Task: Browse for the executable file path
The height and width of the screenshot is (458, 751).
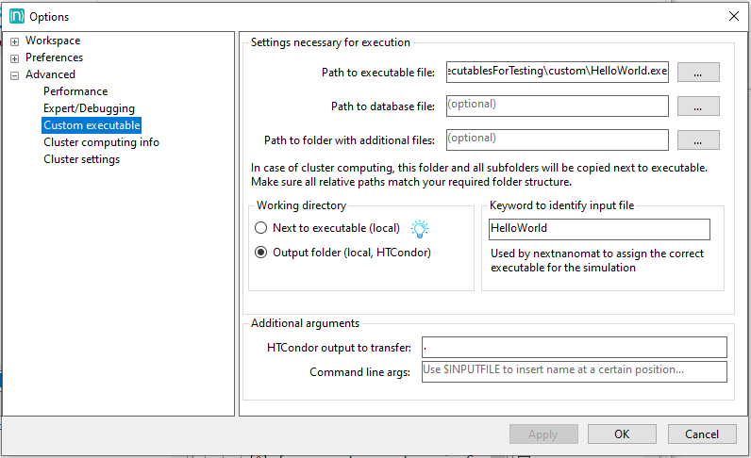Action: point(698,73)
